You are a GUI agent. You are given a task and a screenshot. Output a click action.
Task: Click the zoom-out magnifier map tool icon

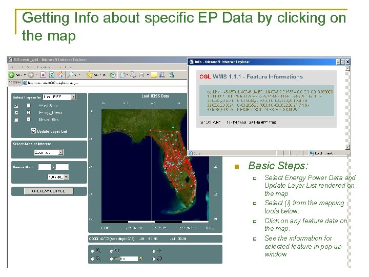click(98, 259)
